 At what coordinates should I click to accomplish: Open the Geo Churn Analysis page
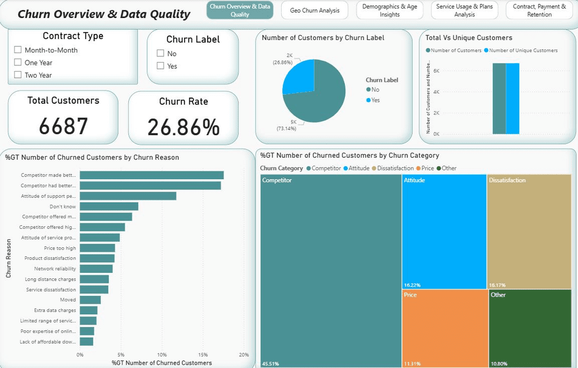pos(315,10)
